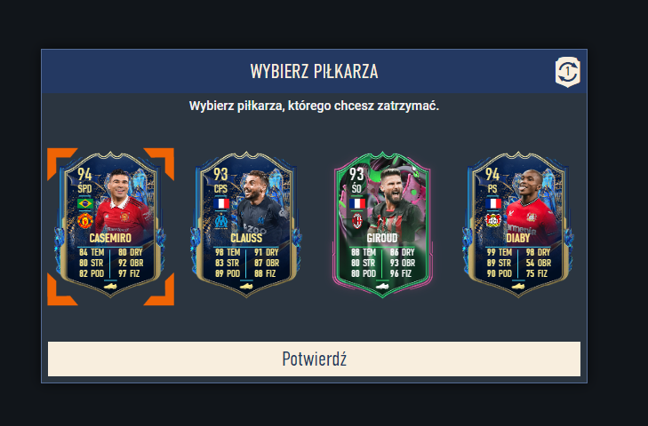Image resolution: width=648 pixels, height=426 pixels.
Task: Click the Marseille club crest on Clauss
Action: click(x=221, y=221)
